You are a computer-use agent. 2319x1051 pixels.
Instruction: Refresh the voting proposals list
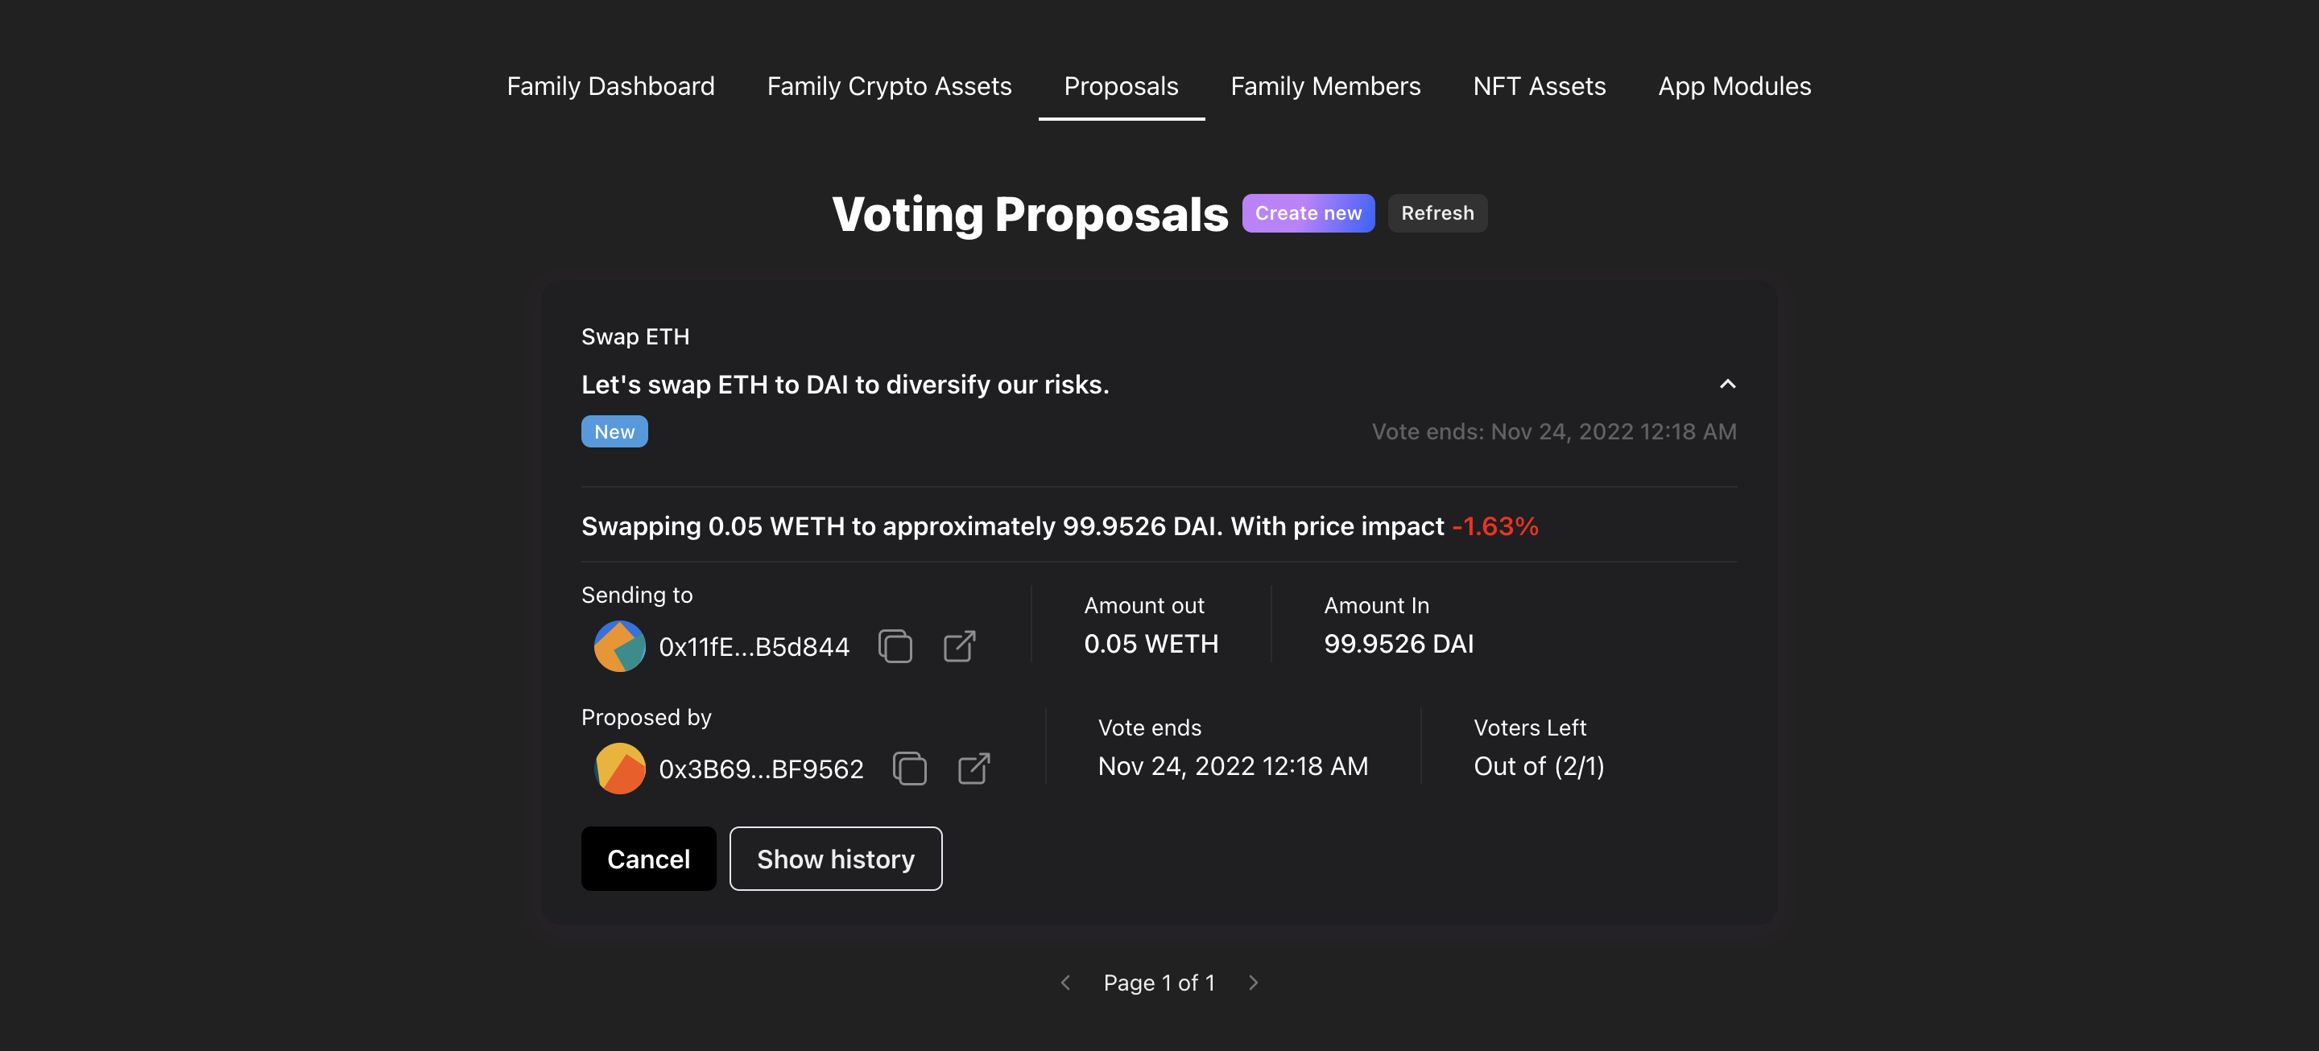pyautogui.click(x=1437, y=213)
